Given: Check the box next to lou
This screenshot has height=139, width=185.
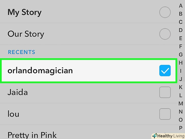Looking at the screenshot, I should click(x=165, y=114).
